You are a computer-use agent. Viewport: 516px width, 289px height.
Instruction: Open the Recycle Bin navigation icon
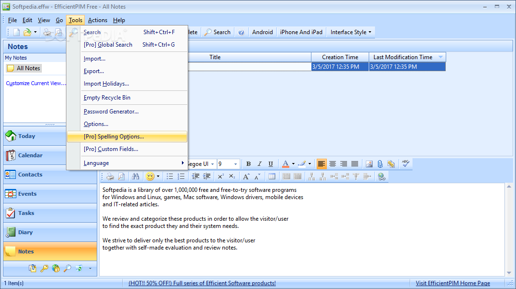point(79,268)
